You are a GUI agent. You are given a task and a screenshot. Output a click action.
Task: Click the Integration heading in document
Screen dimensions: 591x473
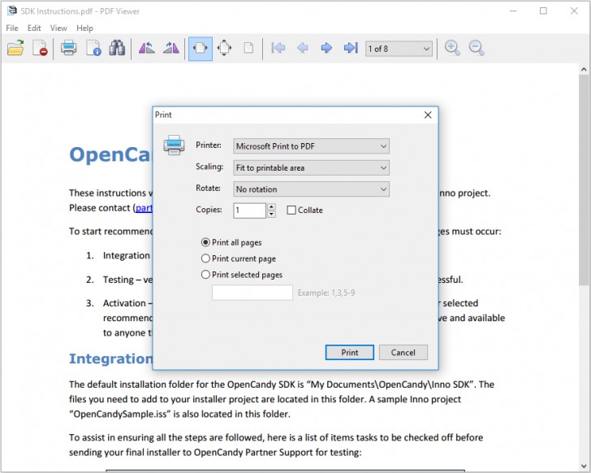[110, 358]
